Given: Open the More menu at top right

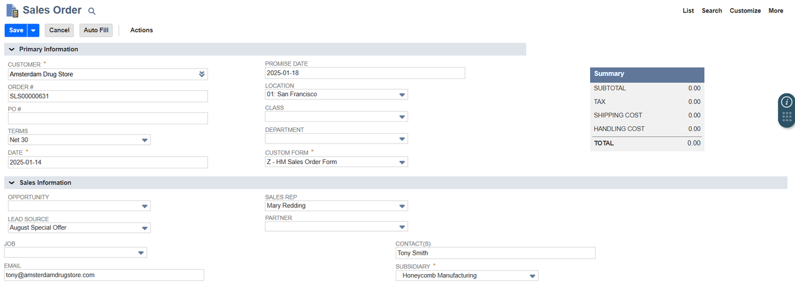Looking at the screenshot, I should click(x=776, y=11).
